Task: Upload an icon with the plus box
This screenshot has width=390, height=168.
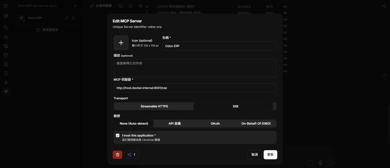Action: coord(121,43)
